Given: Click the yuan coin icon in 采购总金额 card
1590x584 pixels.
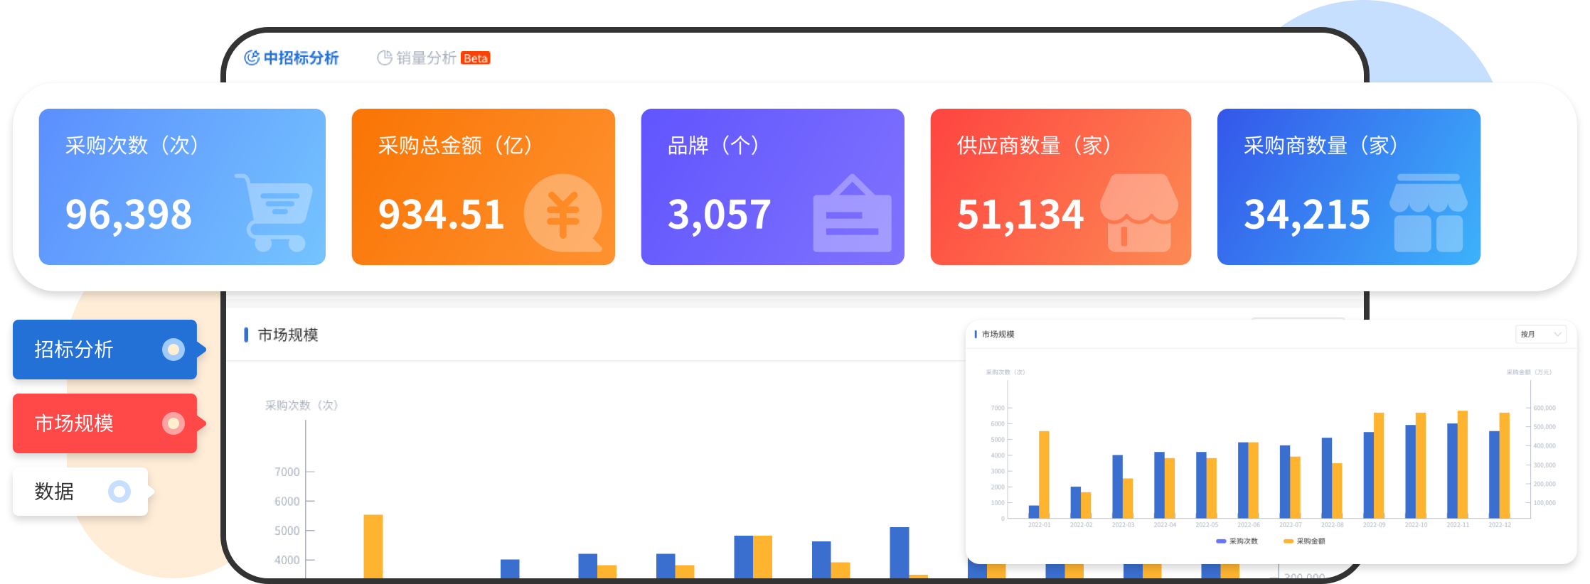Looking at the screenshot, I should click(562, 213).
